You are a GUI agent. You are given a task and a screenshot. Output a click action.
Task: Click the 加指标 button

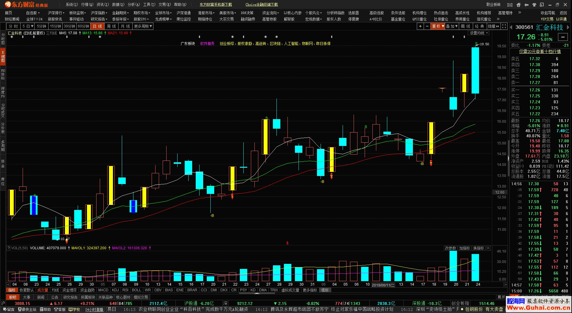[464, 248]
